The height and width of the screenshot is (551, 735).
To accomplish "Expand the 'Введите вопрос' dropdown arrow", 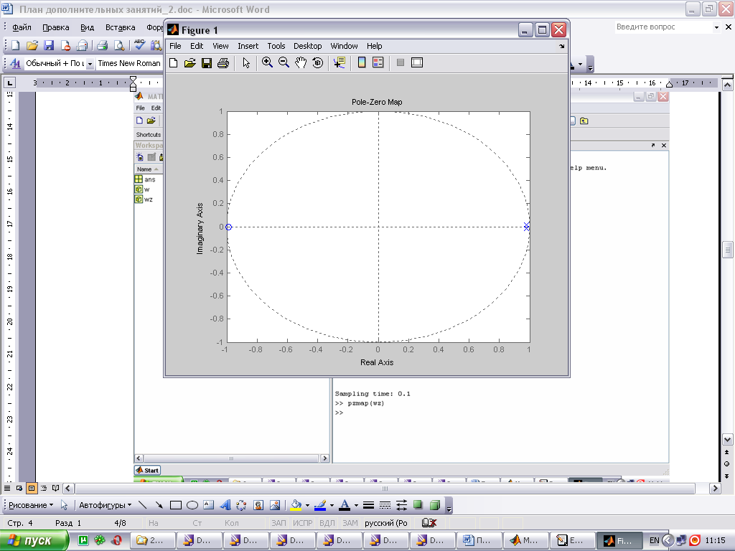I will pos(716,28).
